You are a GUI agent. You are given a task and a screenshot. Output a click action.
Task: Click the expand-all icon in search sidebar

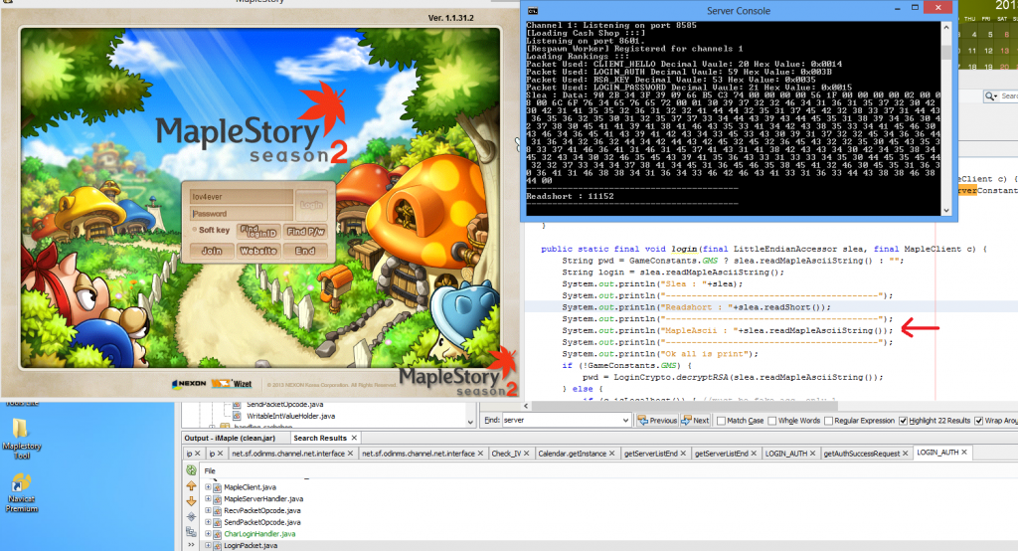[x=192, y=518]
